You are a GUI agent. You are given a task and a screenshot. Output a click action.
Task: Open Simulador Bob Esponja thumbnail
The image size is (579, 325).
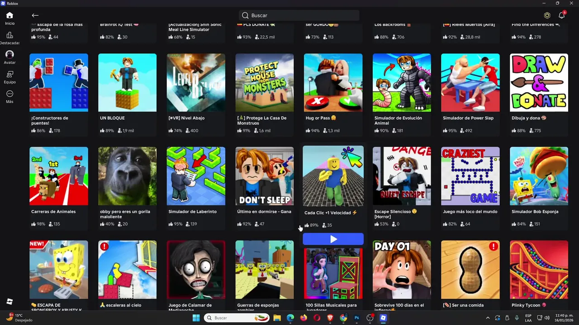[539, 176]
